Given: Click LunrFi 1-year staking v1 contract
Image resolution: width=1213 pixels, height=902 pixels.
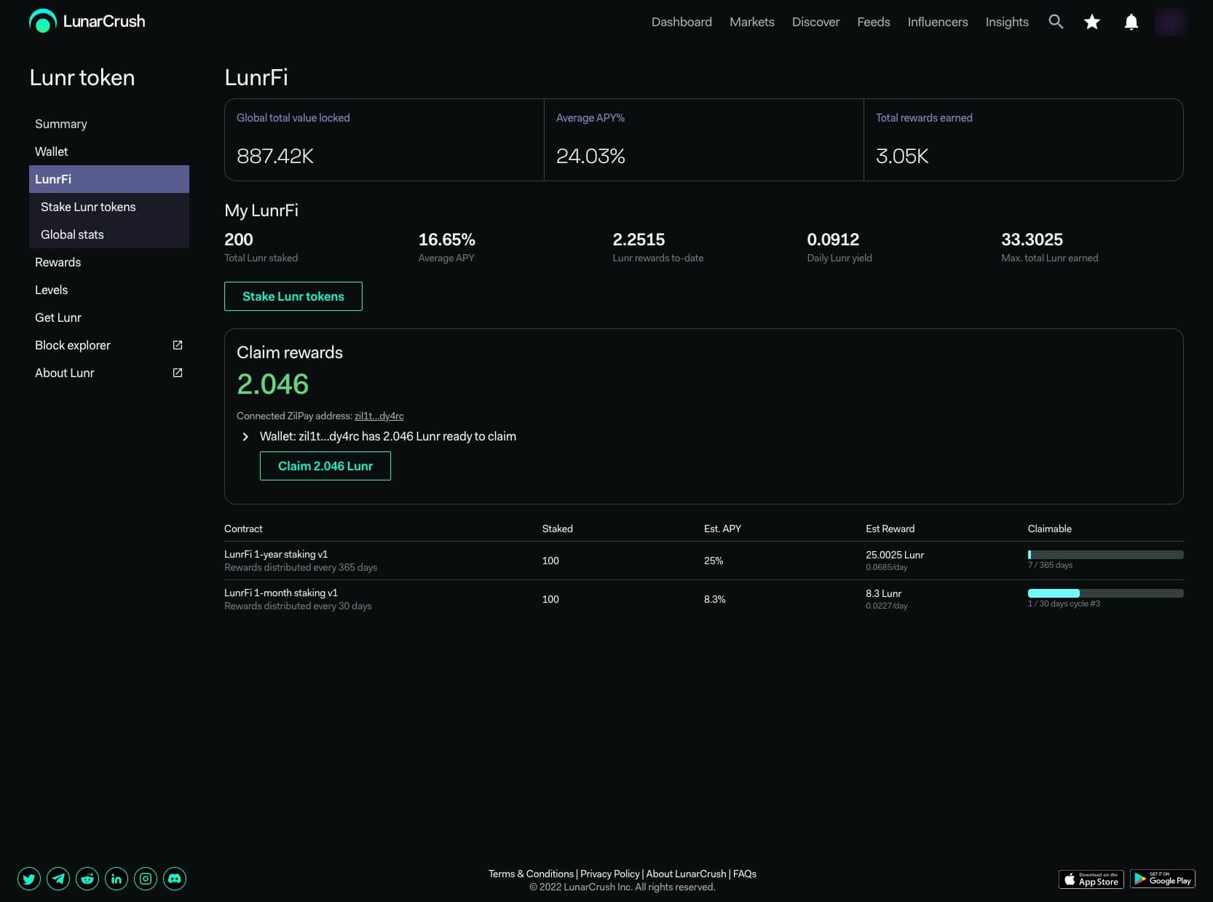Looking at the screenshot, I should 276,554.
